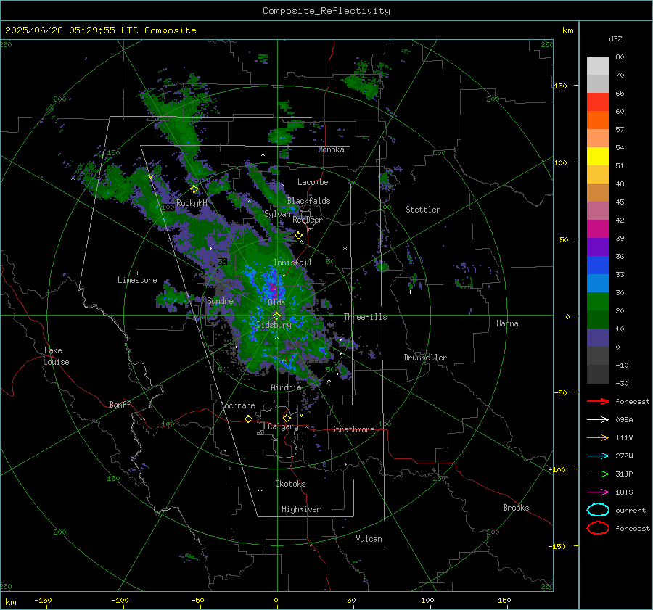Click the cyan current ellipse in the legend
The image size is (653, 610).
click(598, 510)
